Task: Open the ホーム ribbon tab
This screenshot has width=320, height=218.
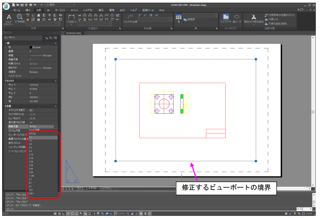Action: click(17, 10)
